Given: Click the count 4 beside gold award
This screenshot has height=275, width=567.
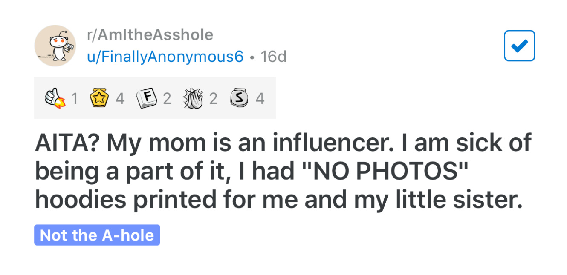Looking at the screenshot, I should pyautogui.click(x=120, y=99).
